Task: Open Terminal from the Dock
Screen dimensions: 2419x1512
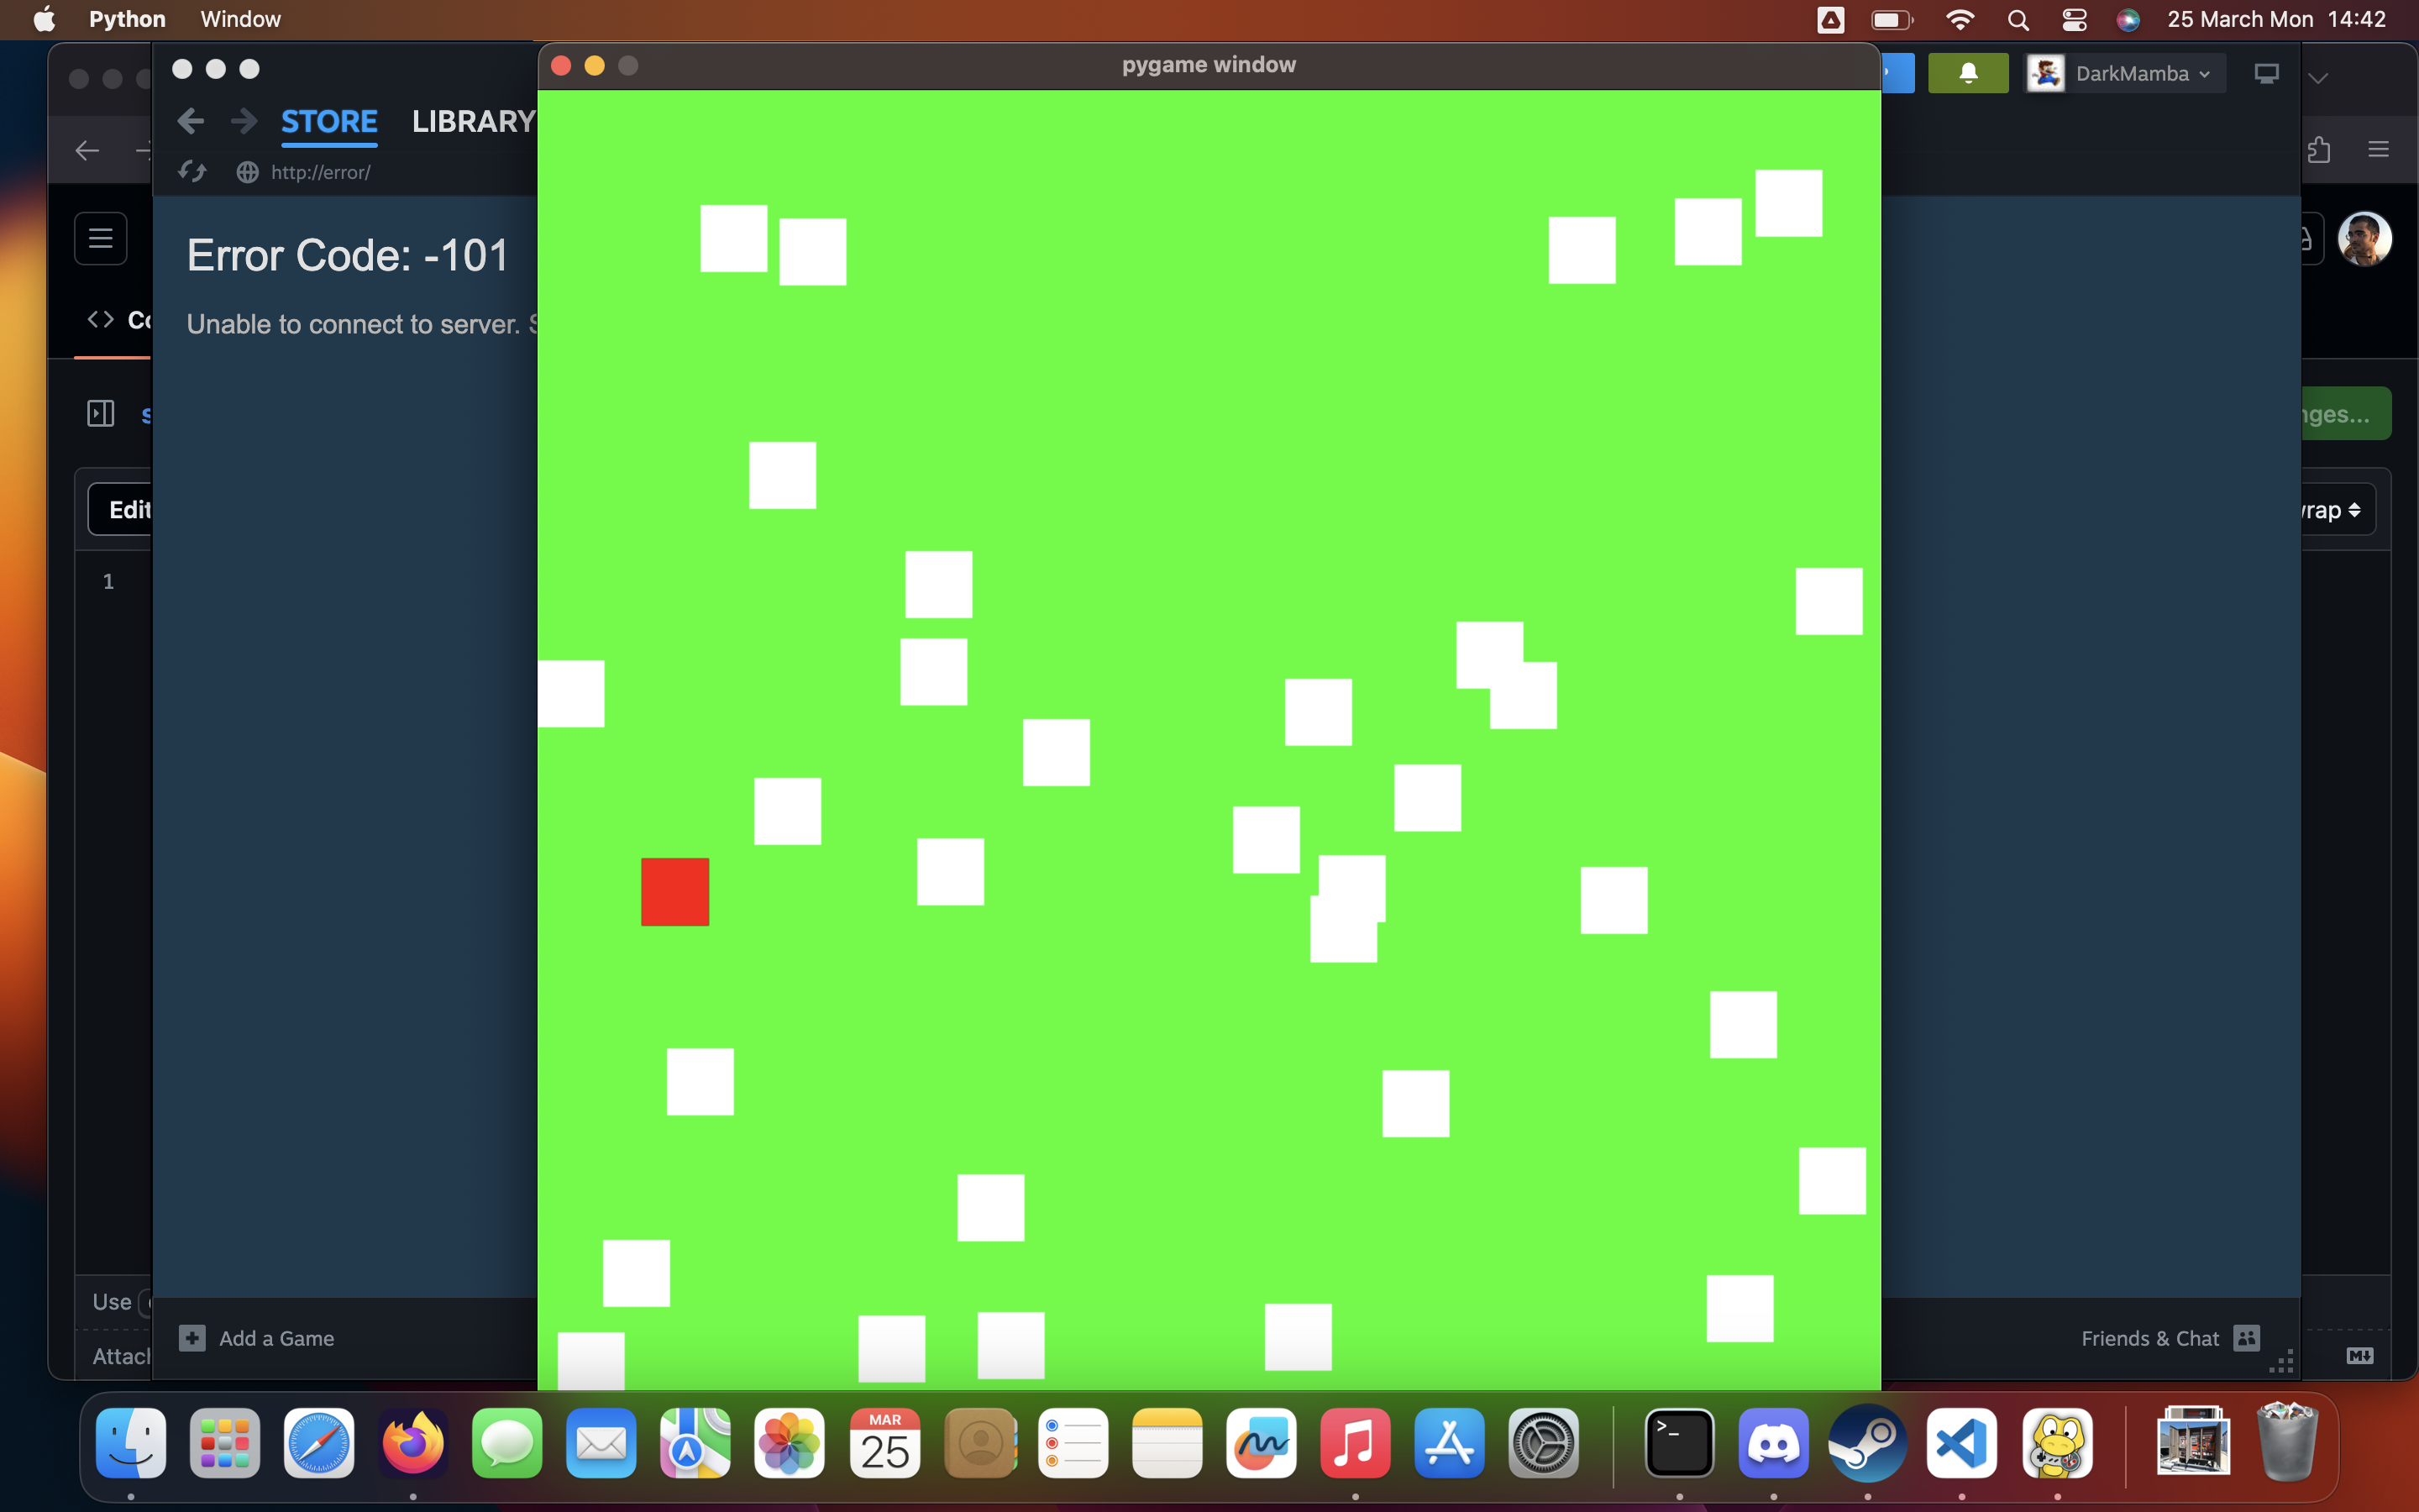Action: (x=1679, y=1443)
